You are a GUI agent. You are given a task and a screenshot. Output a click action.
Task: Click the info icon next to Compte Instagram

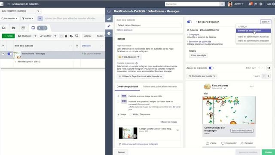(137, 63)
